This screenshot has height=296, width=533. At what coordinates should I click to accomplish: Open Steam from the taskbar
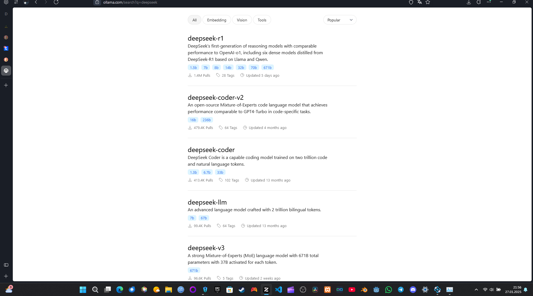point(242,290)
